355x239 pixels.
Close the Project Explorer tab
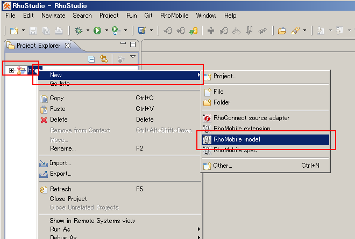pyautogui.click(x=68, y=46)
